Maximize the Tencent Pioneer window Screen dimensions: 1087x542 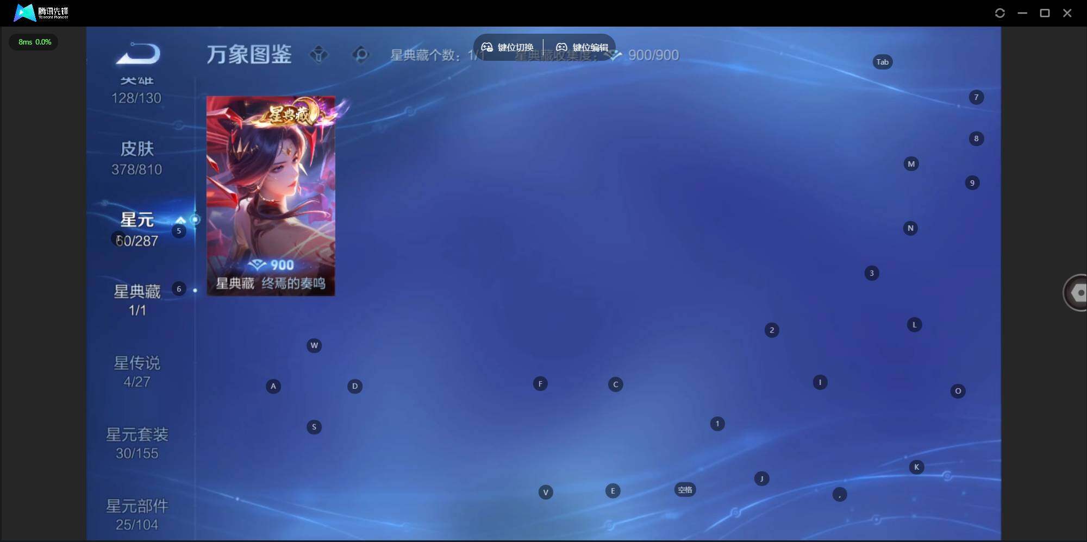coord(1045,13)
